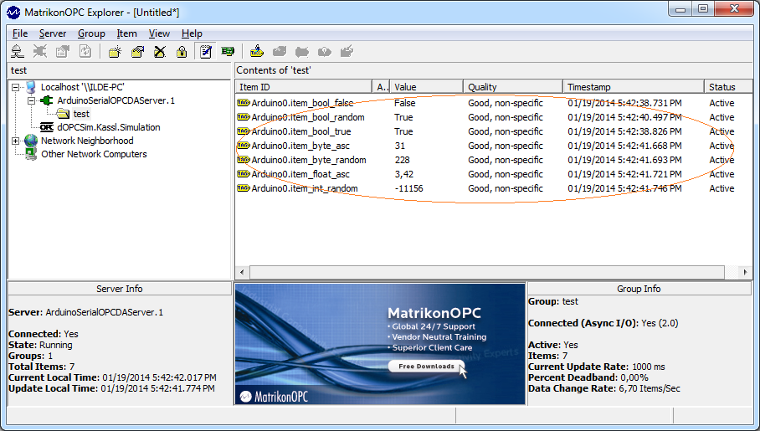This screenshot has width=760, height=431.
Task: Click timestamp 01/19/2014 5:42:40.497 PM
Action: 624,117
